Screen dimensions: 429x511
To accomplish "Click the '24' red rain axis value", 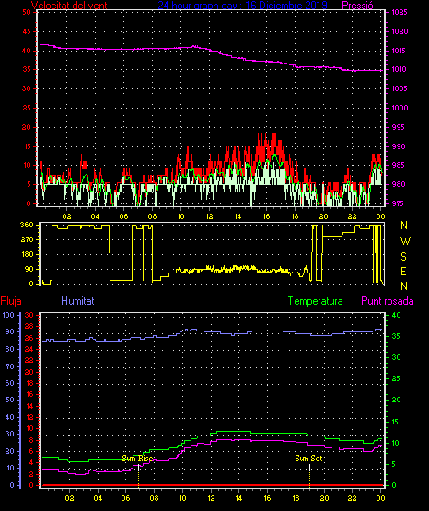I will tap(29, 349).
